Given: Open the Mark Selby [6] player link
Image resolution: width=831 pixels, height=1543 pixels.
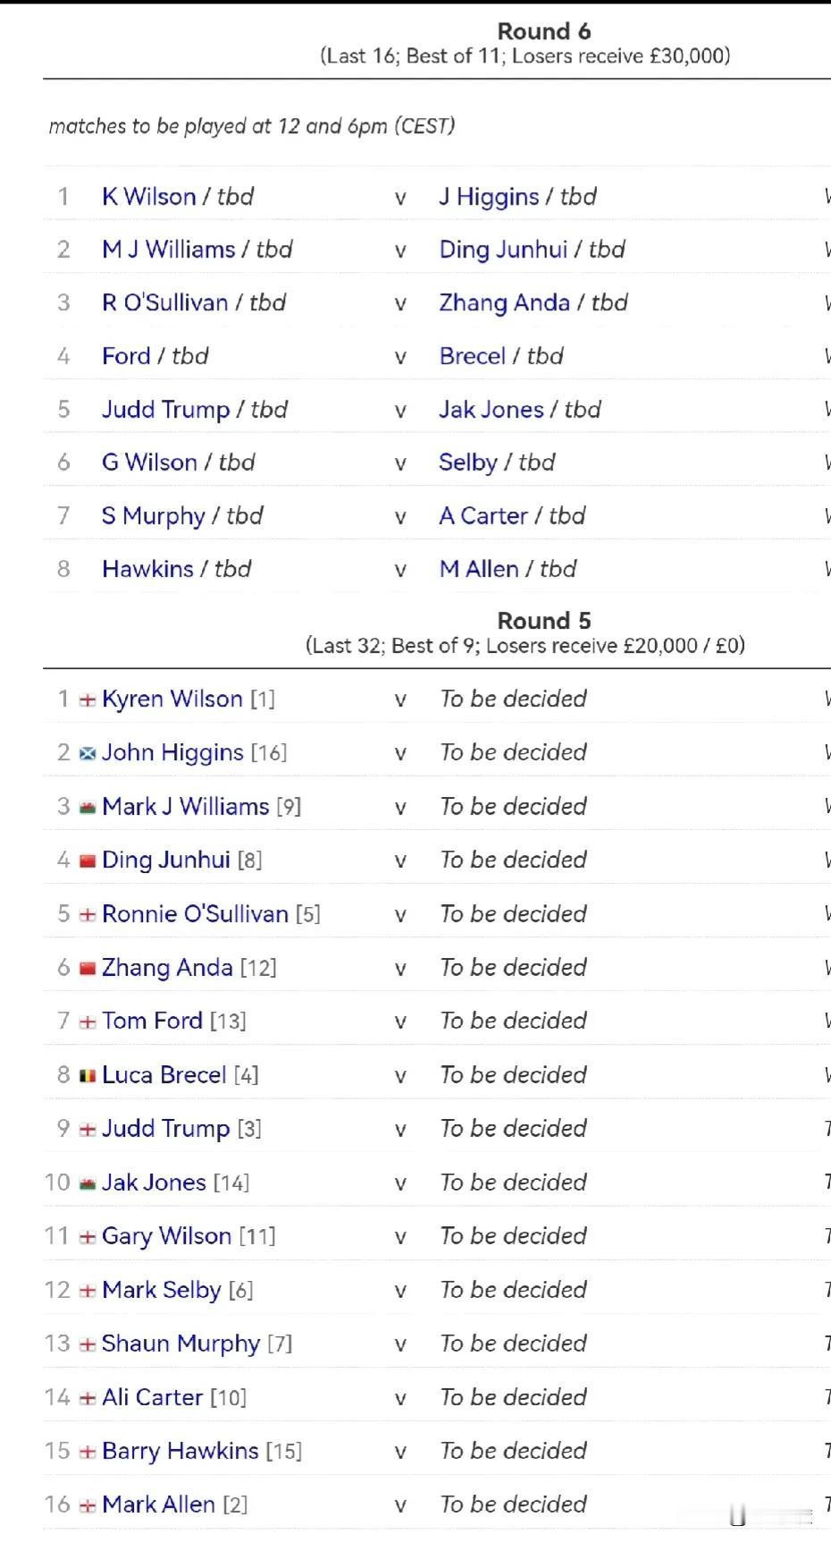Looking at the screenshot, I should coord(161,1290).
